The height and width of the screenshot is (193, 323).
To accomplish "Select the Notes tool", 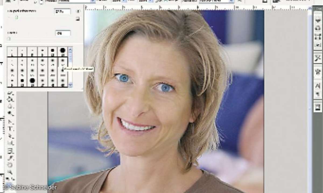I will tap(11, 150).
